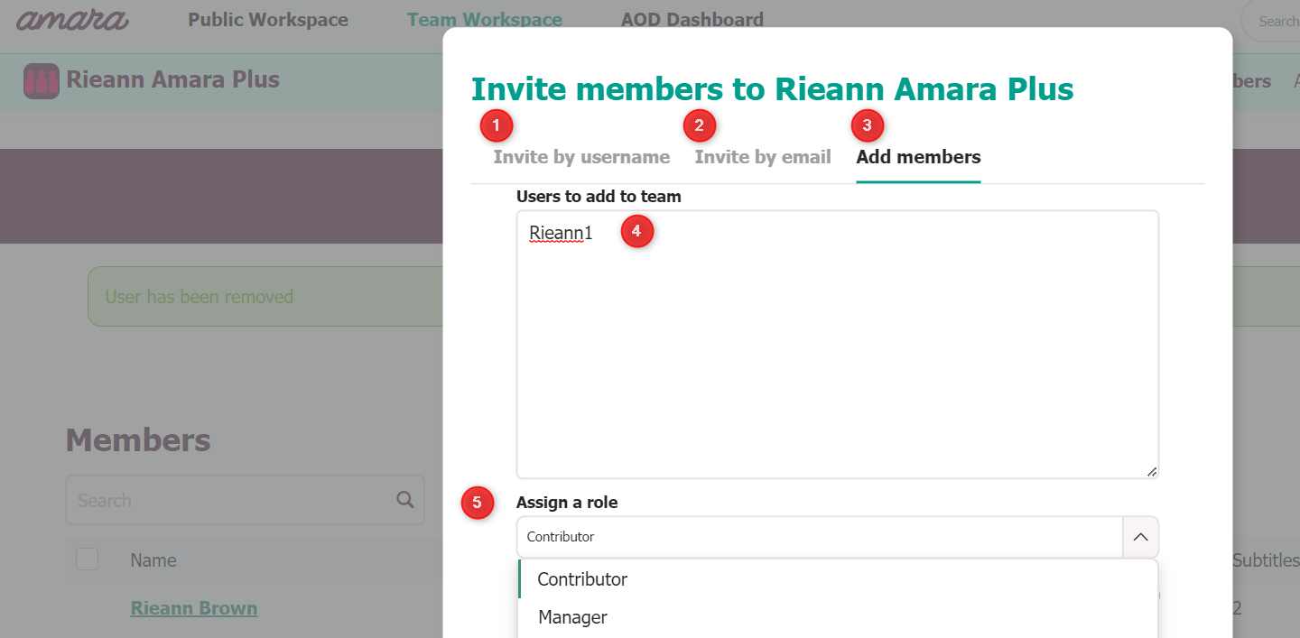The height and width of the screenshot is (638, 1300).
Task: Click the Name column header
Action: pyautogui.click(x=153, y=559)
